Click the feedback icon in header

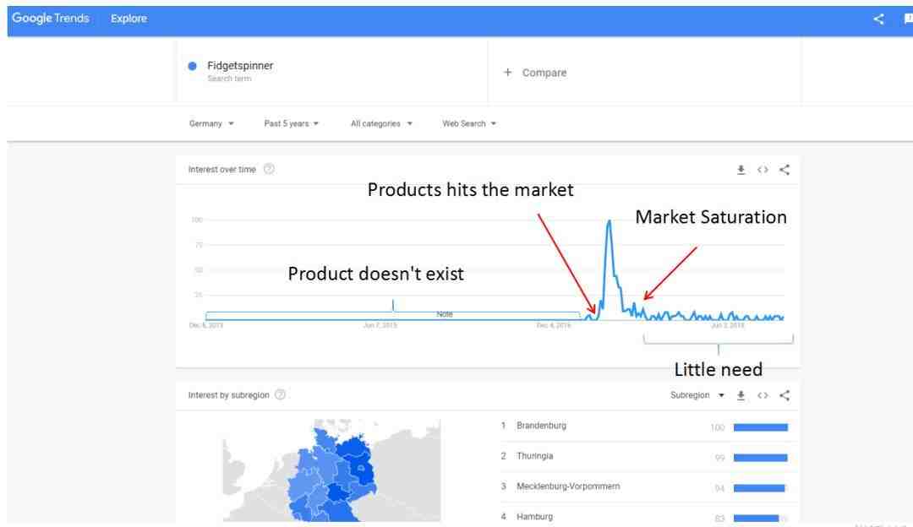(x=907, y=19)
